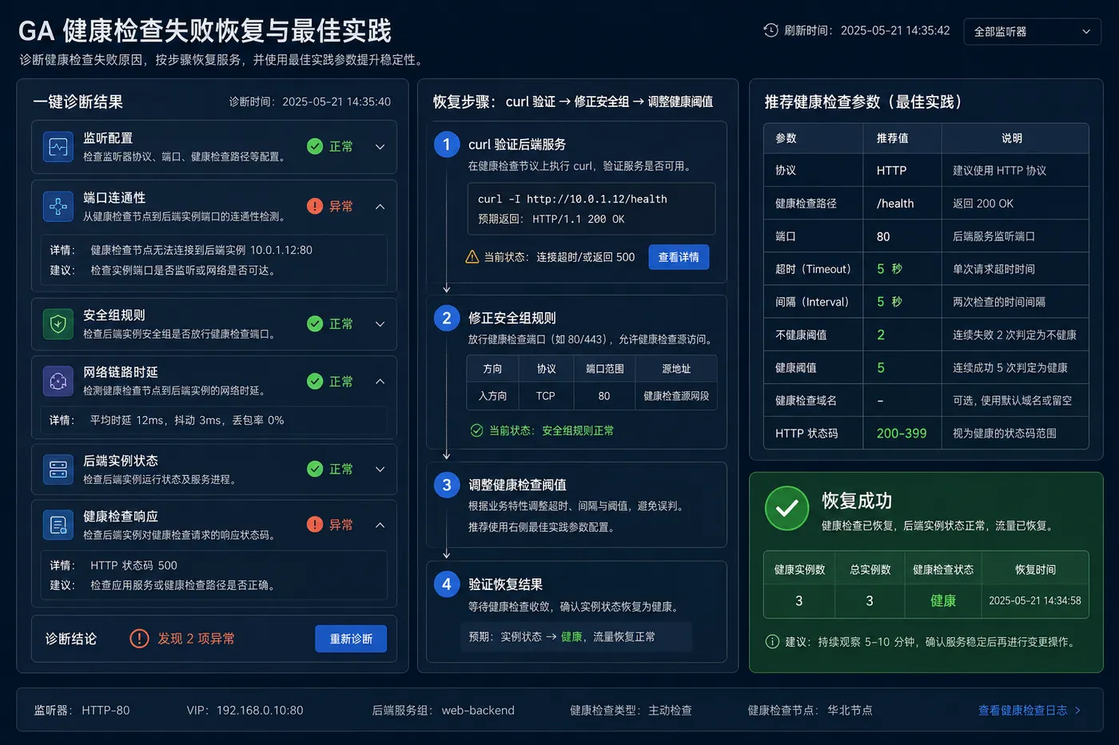Click the warning triangle beside 连接超时/或返回 500
1119x745 pixels.
click(x=472, y=257)
